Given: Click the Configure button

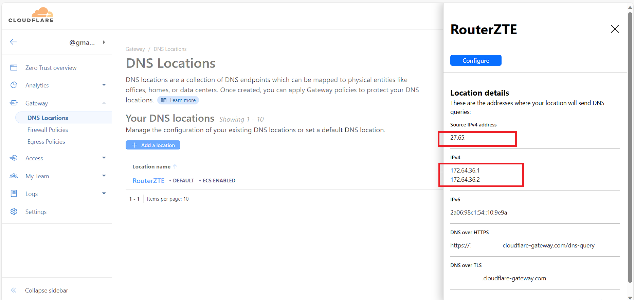Looking at the screenshot, I should pyautogui.click(x=476, y=60).
